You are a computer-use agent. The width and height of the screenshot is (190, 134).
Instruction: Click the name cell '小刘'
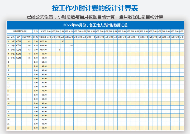(x=13, y=50)
